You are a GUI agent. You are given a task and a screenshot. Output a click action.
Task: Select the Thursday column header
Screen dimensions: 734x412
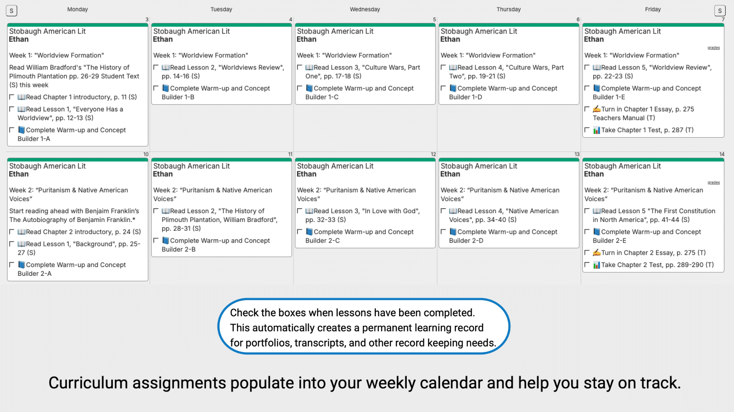coord(508,9)
